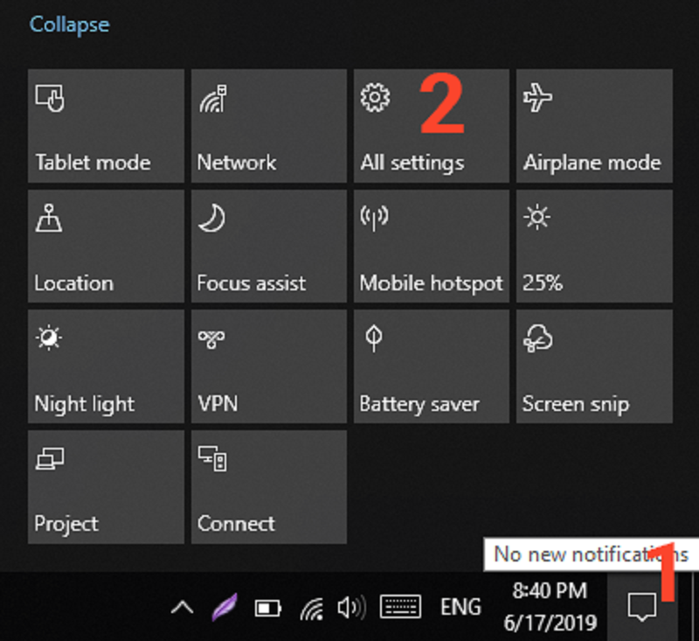Screen dimensions: 699x641
Task: Open the touch keyboard icon
Action: (399, 605)
